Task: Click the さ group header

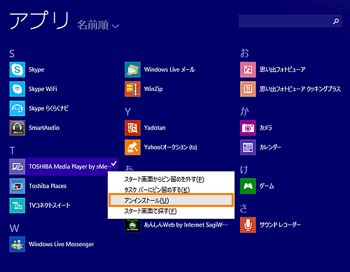Action: 244,208
